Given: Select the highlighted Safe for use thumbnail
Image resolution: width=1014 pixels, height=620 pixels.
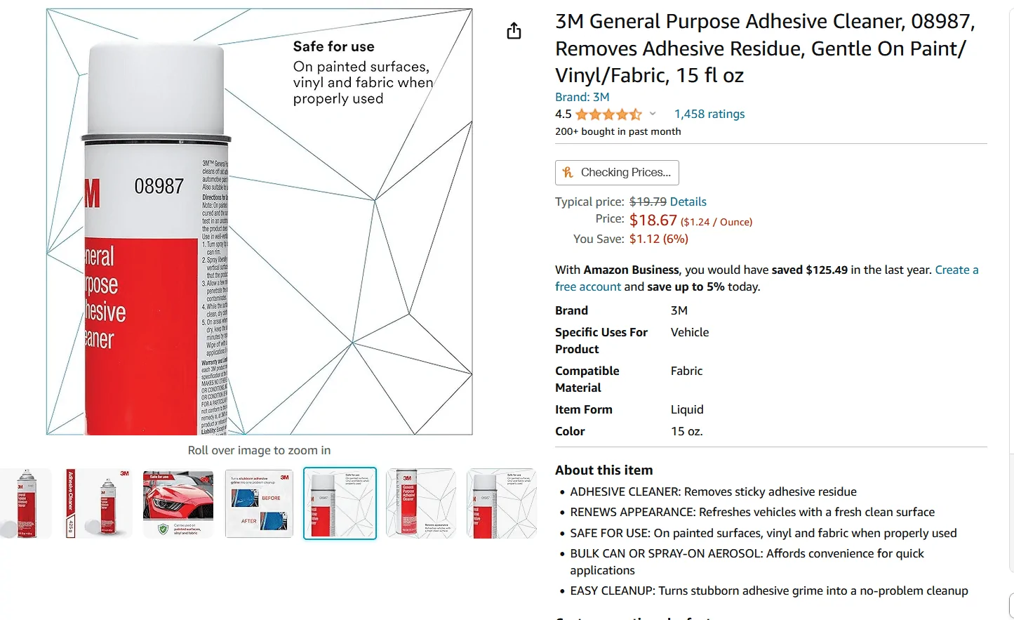Looking at the screenshot, I should tap(340, 503).
